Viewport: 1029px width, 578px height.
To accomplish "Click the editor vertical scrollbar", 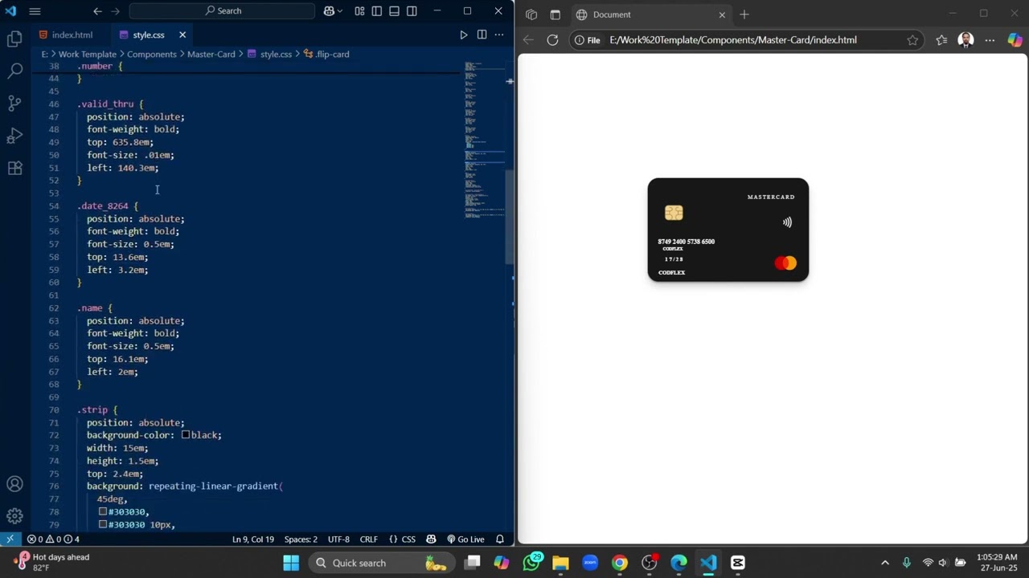I will click(510, 217).
